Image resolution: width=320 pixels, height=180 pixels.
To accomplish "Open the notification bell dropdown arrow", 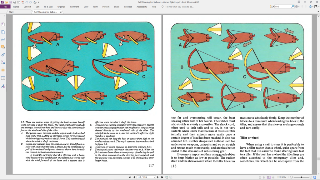I will coord(313,7).
